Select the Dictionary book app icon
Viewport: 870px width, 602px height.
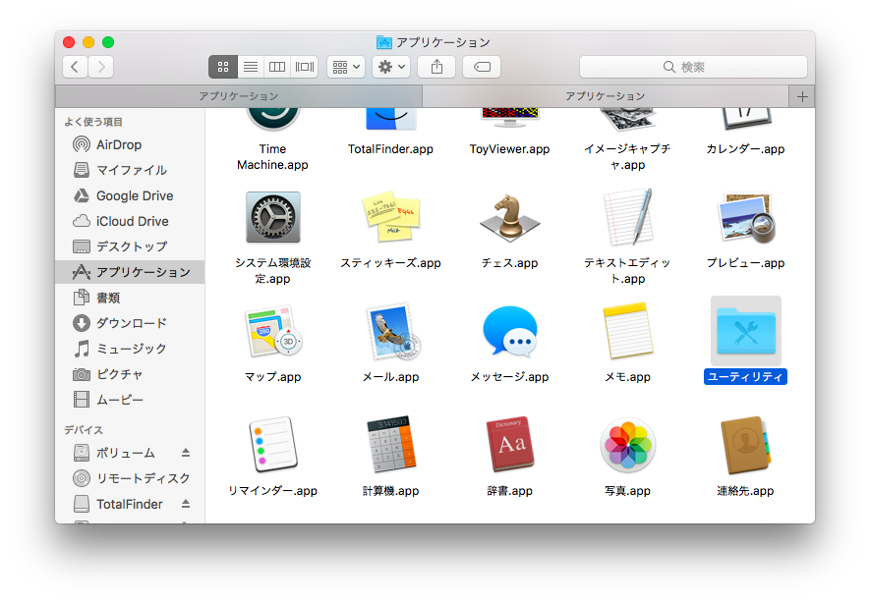coord(509,444)
